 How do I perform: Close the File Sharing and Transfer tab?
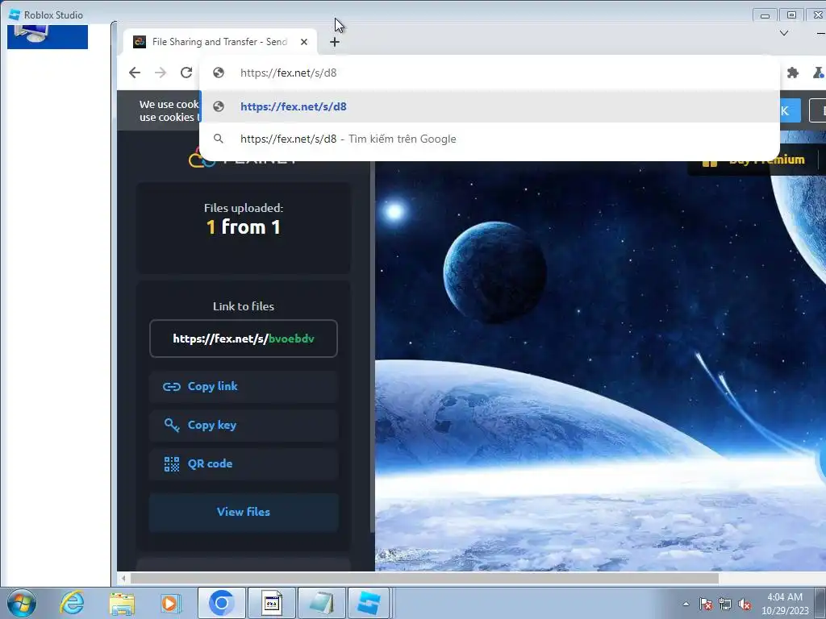(304, 42)
